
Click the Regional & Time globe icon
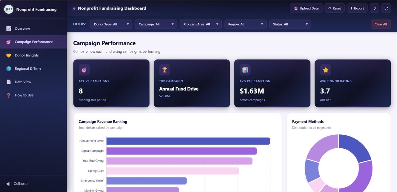tap(9, 68)
